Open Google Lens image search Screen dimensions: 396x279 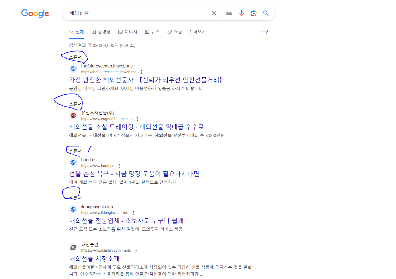tap(253, 13)
